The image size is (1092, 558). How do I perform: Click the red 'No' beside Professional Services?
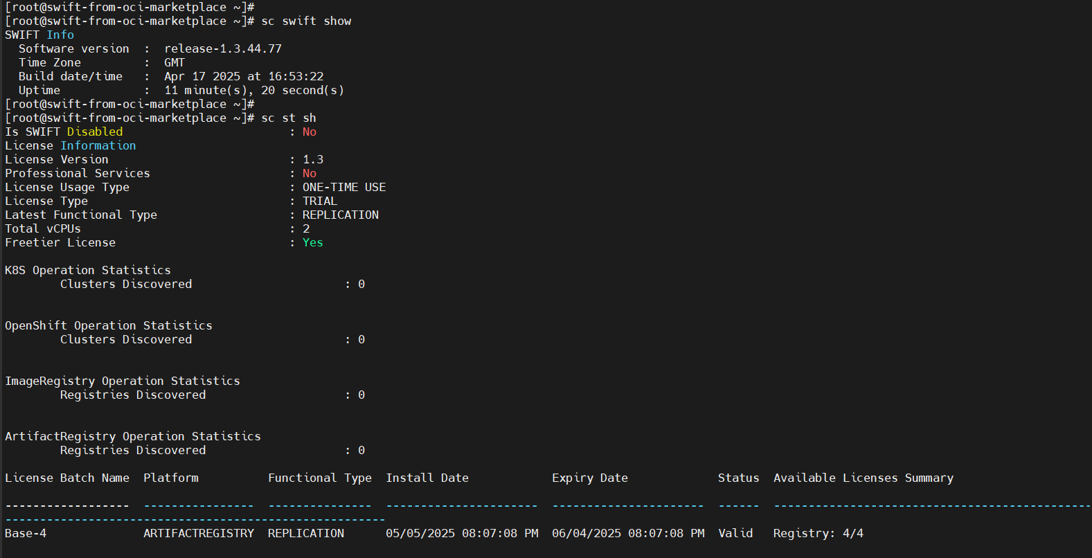pos(310,173)
